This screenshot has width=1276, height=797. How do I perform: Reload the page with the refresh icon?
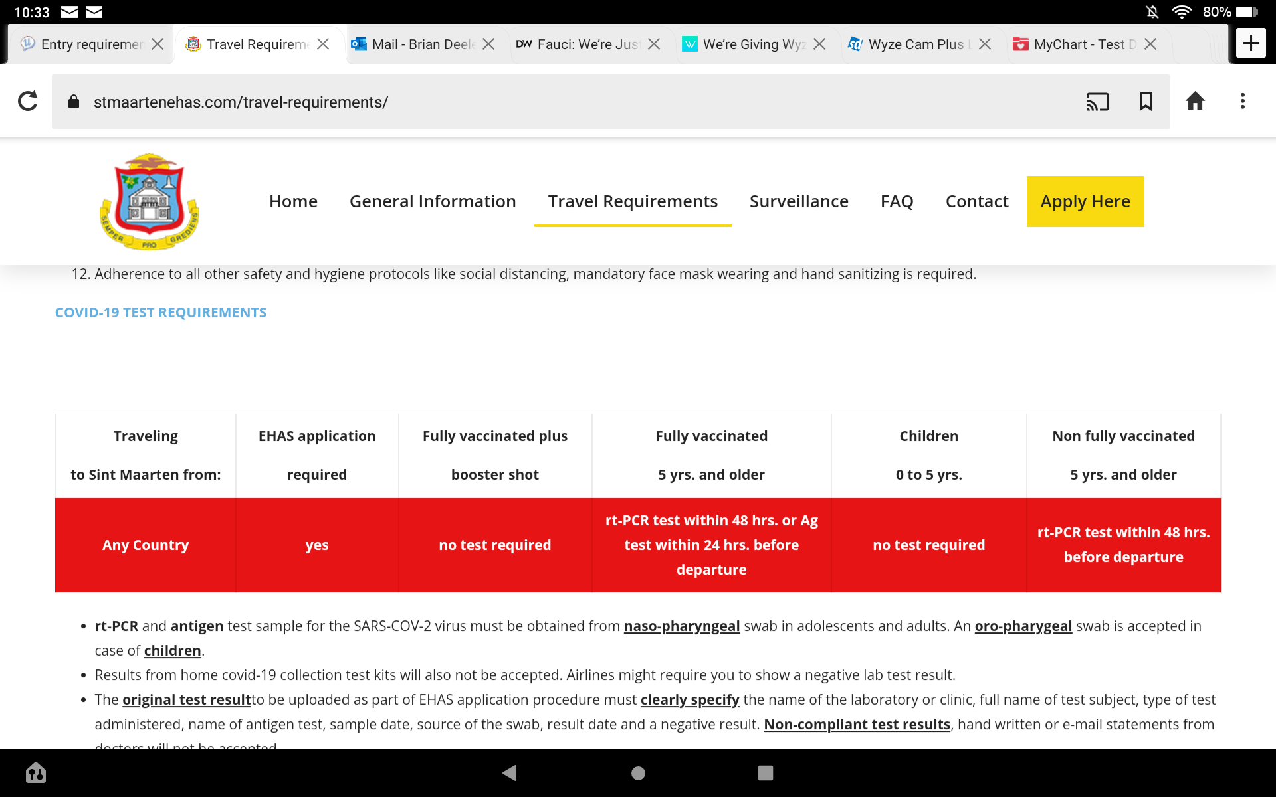click(27, 101)
